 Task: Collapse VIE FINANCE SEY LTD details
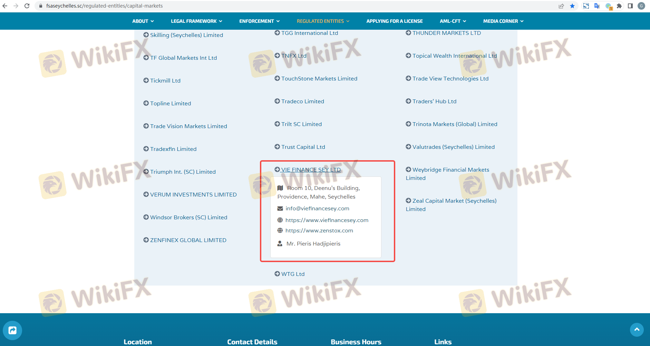[311, 170]
